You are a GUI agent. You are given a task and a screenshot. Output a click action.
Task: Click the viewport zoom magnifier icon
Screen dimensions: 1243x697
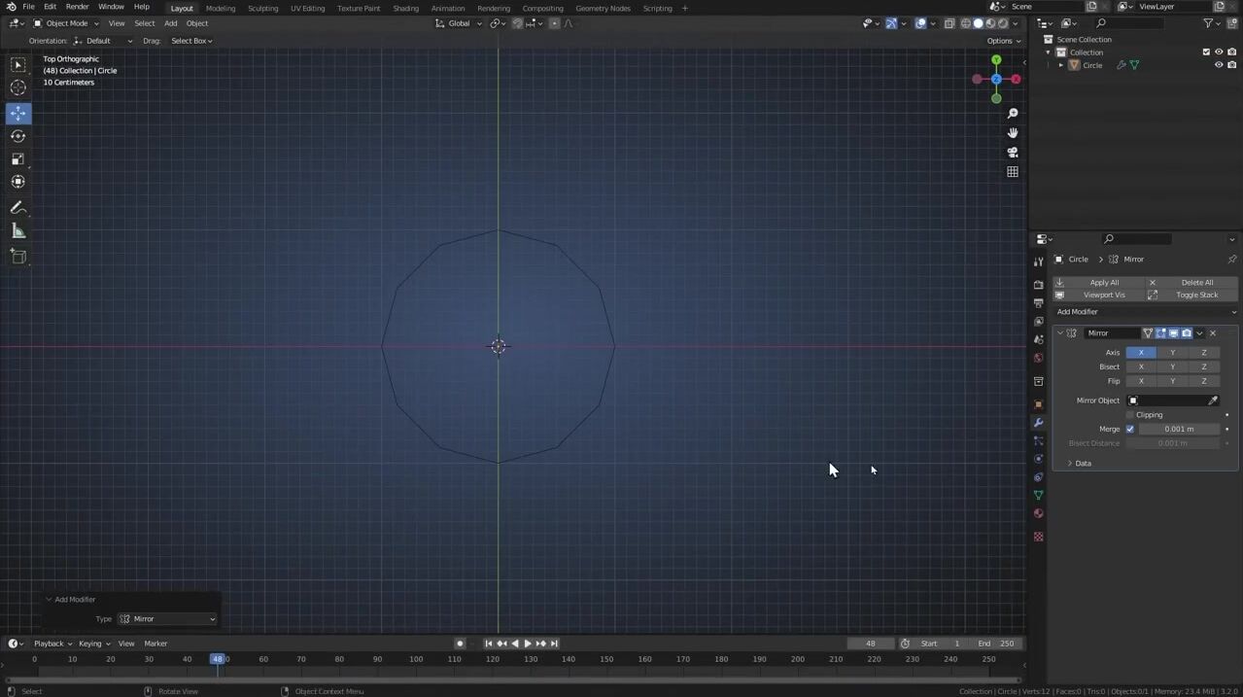pos(1012,114)
